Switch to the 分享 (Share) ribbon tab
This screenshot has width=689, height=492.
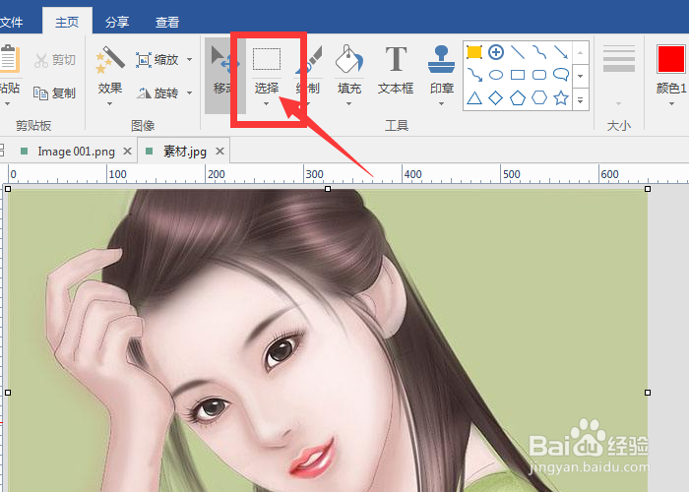click(x=117, y=22)
